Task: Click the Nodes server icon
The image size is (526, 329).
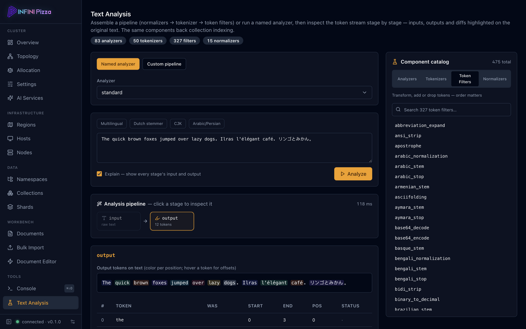Action: pyautogui.click(x=10, y=152)
